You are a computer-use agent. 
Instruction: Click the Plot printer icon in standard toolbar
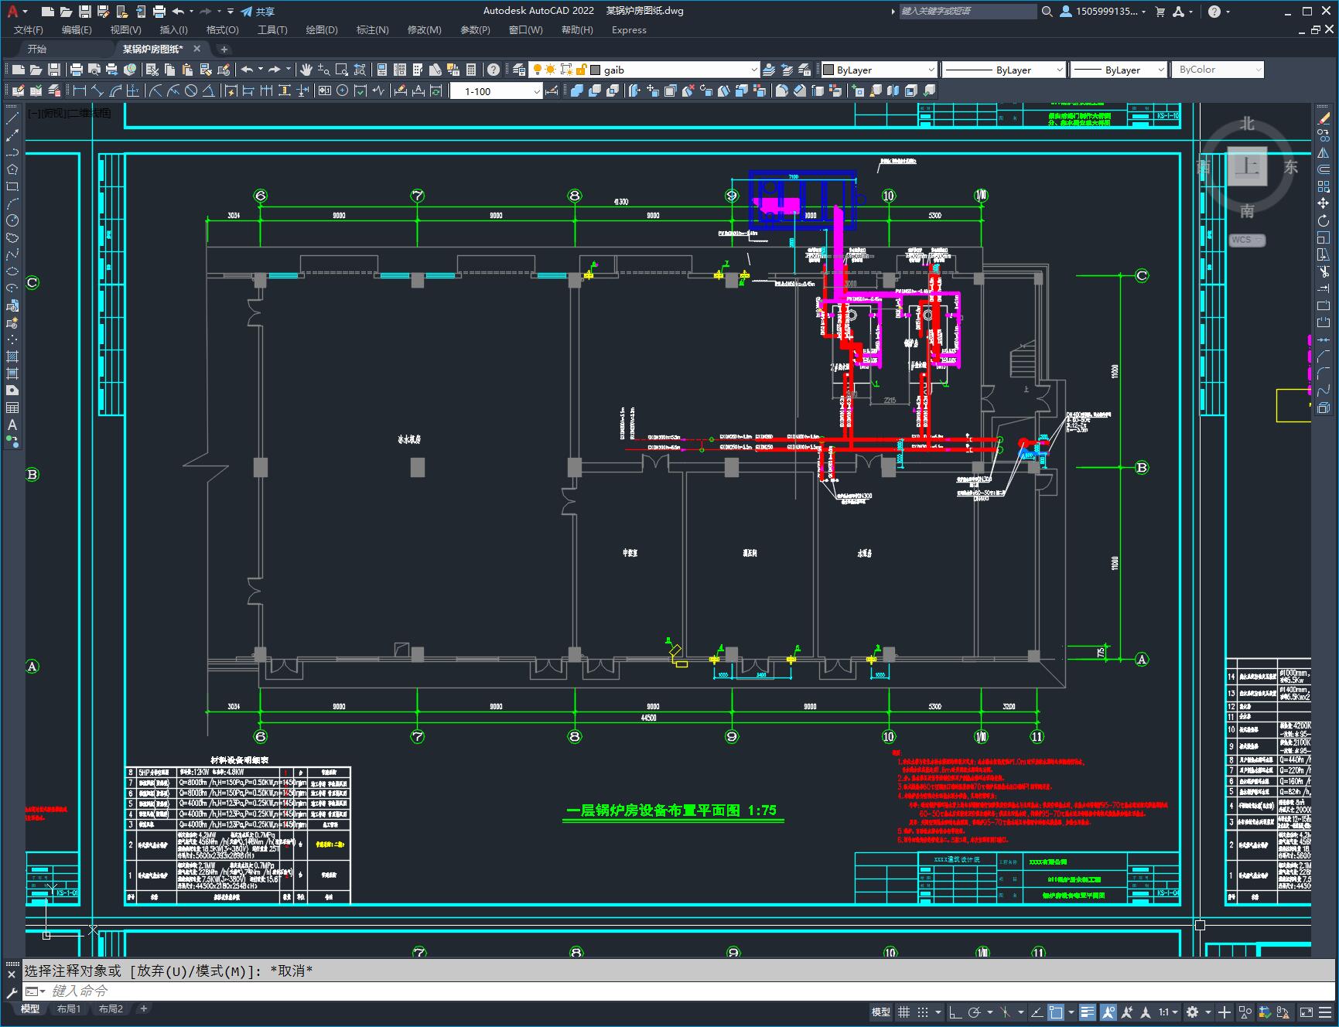76,70
